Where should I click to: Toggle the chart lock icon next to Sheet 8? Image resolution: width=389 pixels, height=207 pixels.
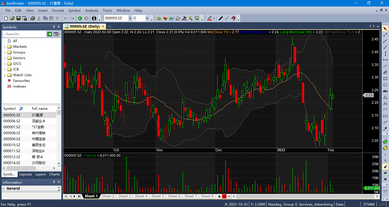point(219,196)
